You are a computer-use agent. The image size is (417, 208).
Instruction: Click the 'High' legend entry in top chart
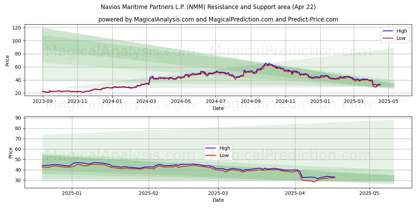395,31
